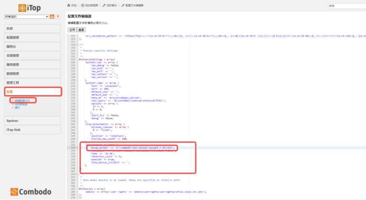This screenshot has width=366, height=200.
Task: Click the wrench icon before 配置文件编辑器 breadcrumb
Action: (123, 5)
